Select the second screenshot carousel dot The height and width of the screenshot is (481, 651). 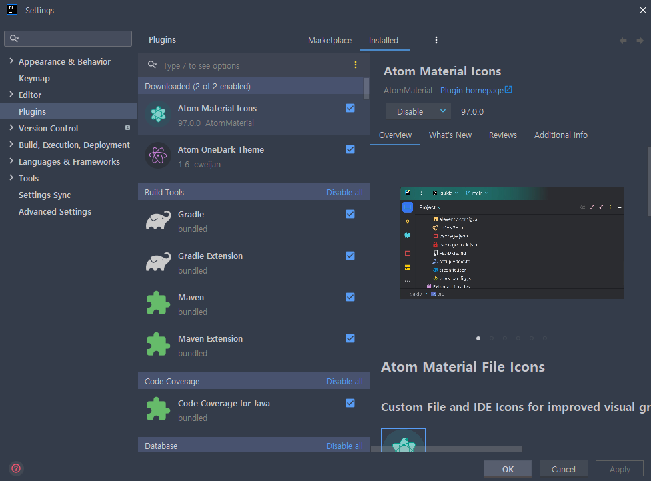point(492,338)
